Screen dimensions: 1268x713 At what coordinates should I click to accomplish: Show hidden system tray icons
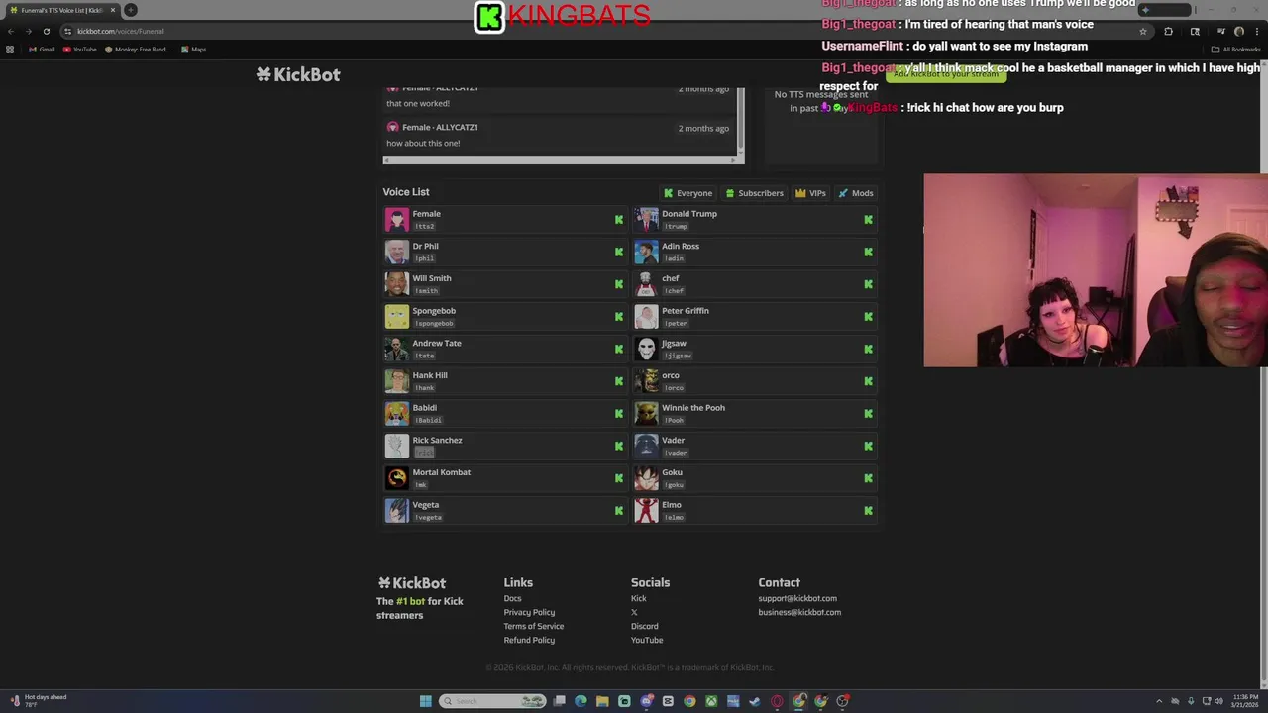click(1159, 701)
